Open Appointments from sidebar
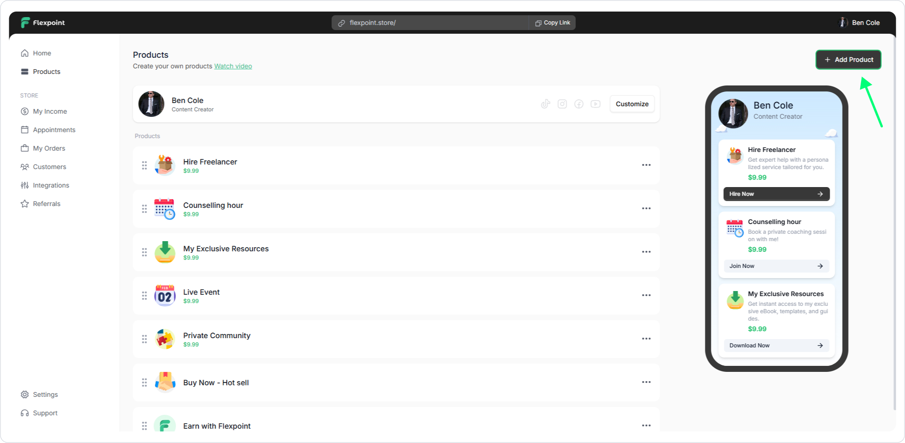The height and width of the screenshot is (443, 905). [x=54, y=130]
